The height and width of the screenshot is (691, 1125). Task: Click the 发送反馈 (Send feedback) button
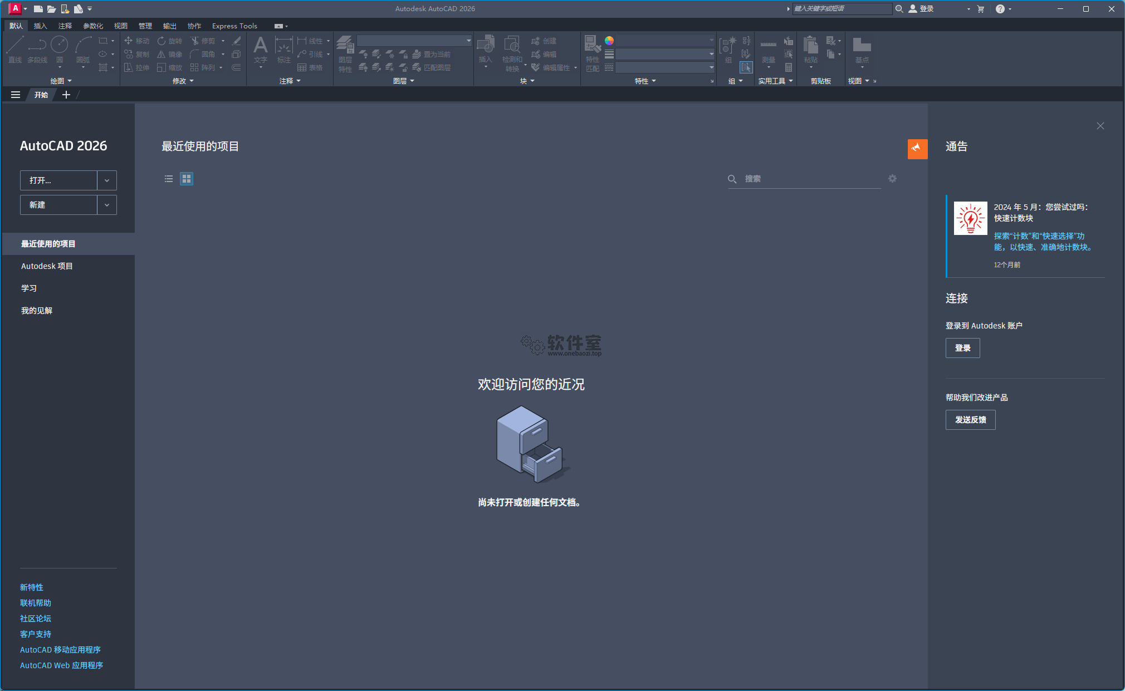coord(970,420)
